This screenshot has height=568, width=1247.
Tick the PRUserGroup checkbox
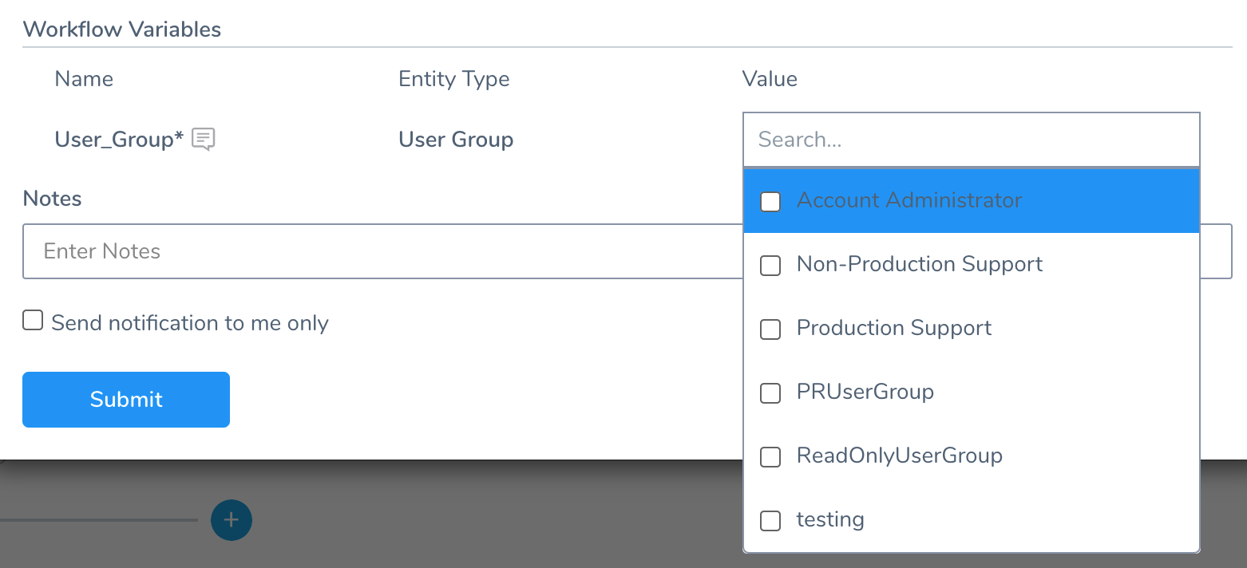pos(770,392)
